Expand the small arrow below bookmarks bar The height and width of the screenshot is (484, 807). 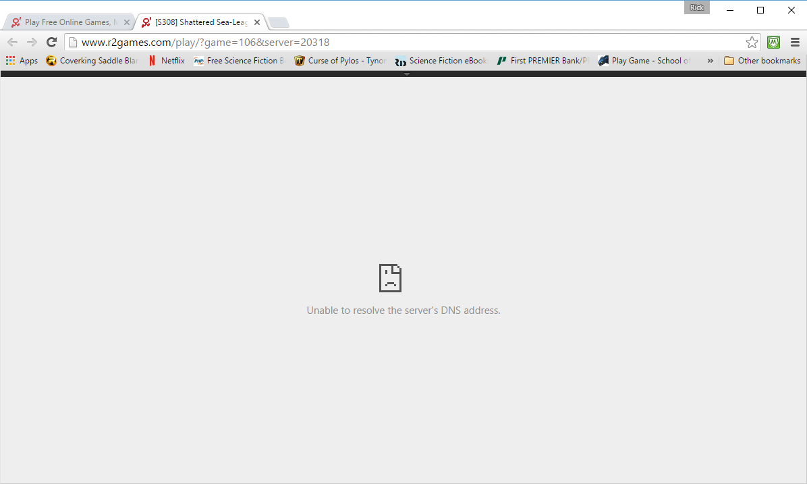tap(406, 74)
